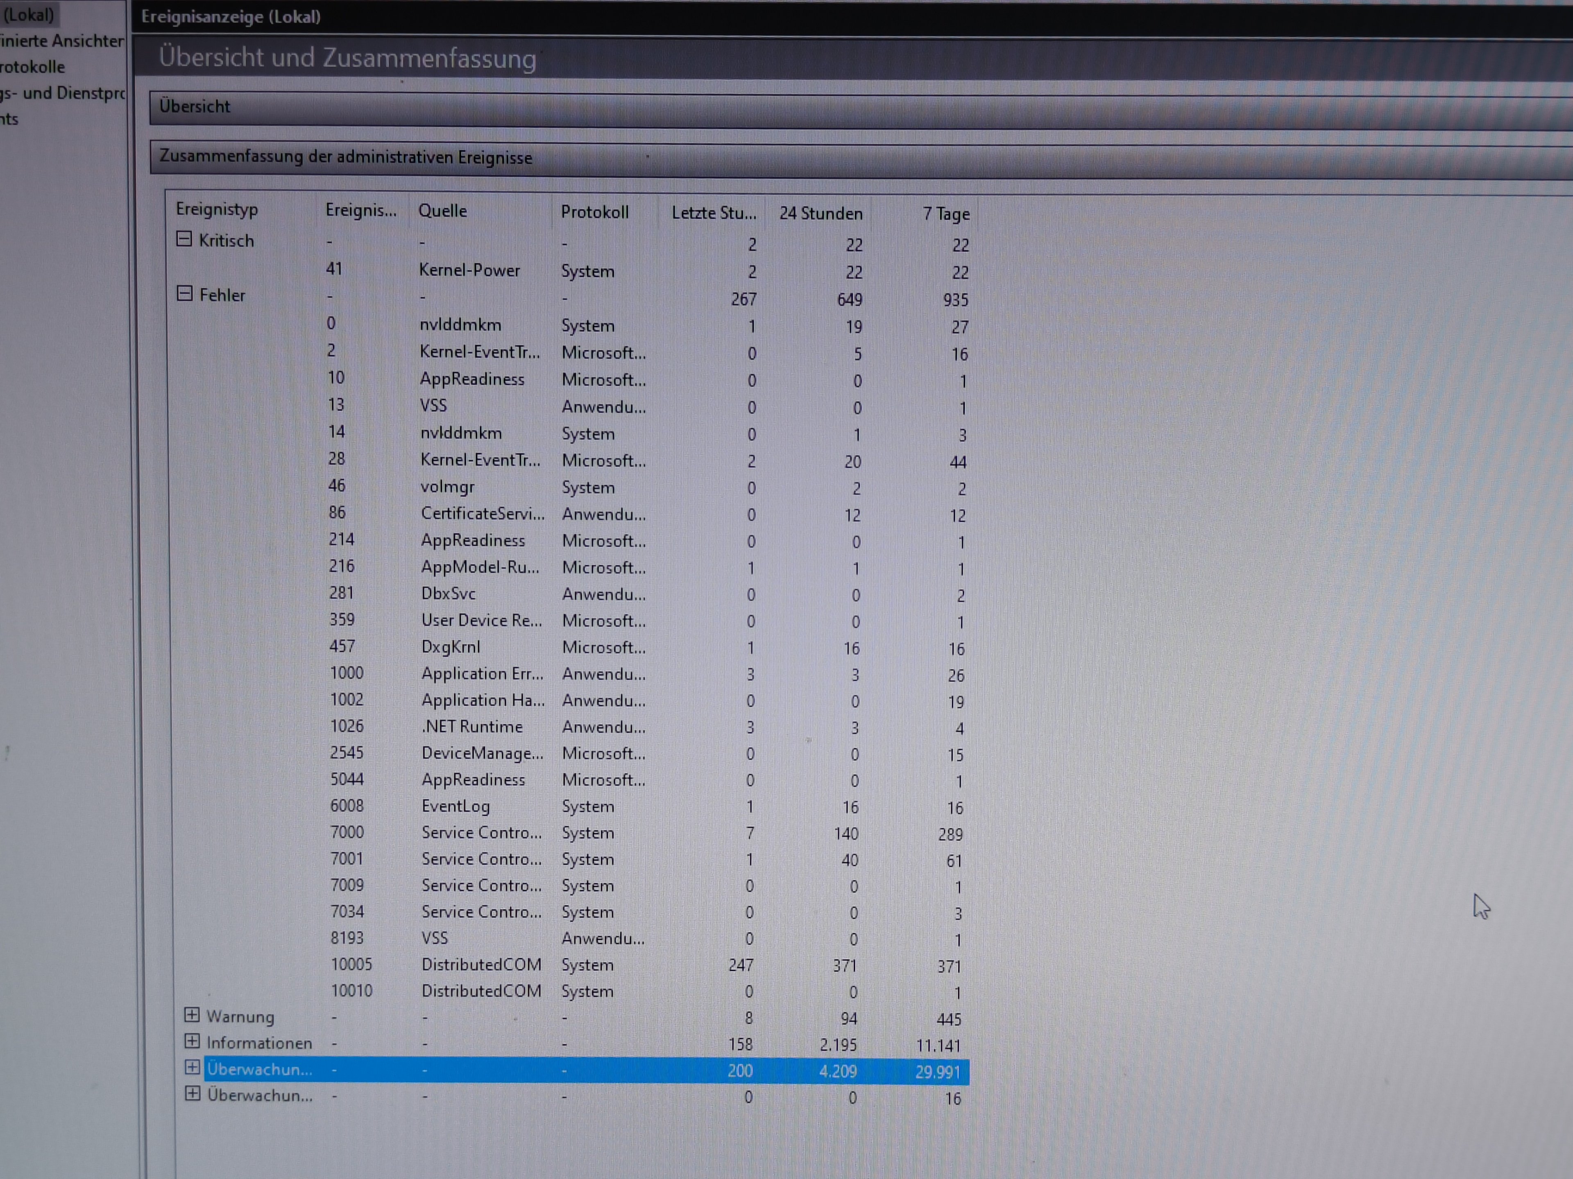
Task: Sort by Quelle column header
Action: (442, 210)
